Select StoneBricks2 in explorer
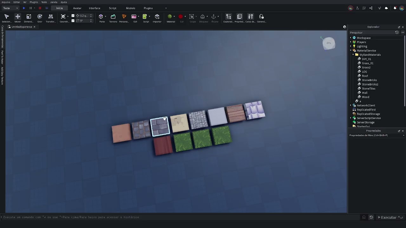Viewport: 406px width, 228px height. pyautogui.click(x=370, y=84)
